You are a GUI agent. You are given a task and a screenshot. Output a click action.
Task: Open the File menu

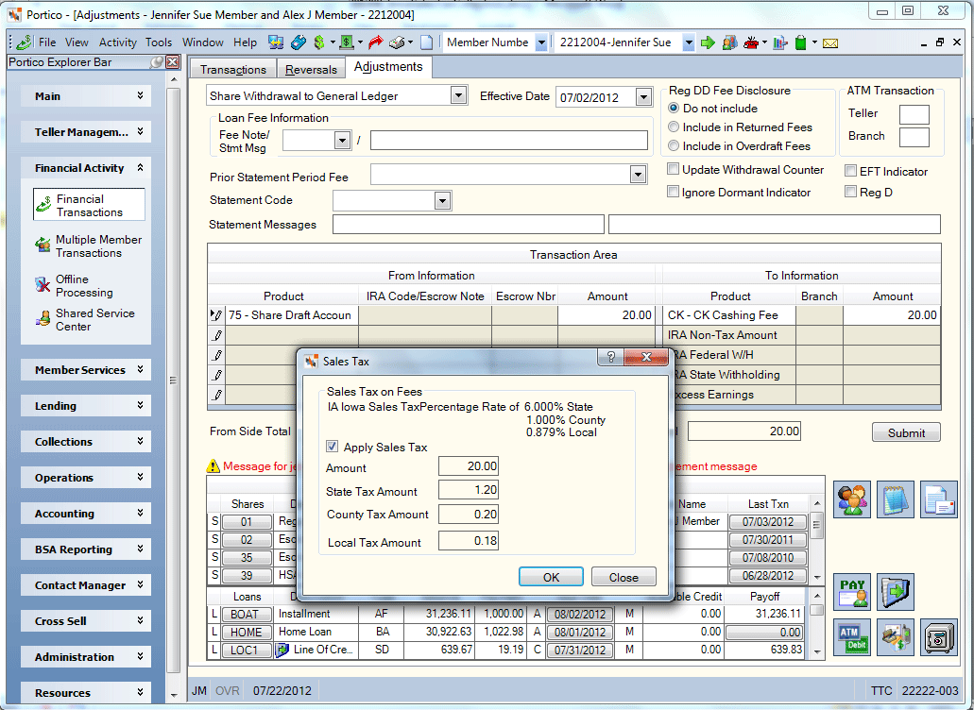pos(47,42)
